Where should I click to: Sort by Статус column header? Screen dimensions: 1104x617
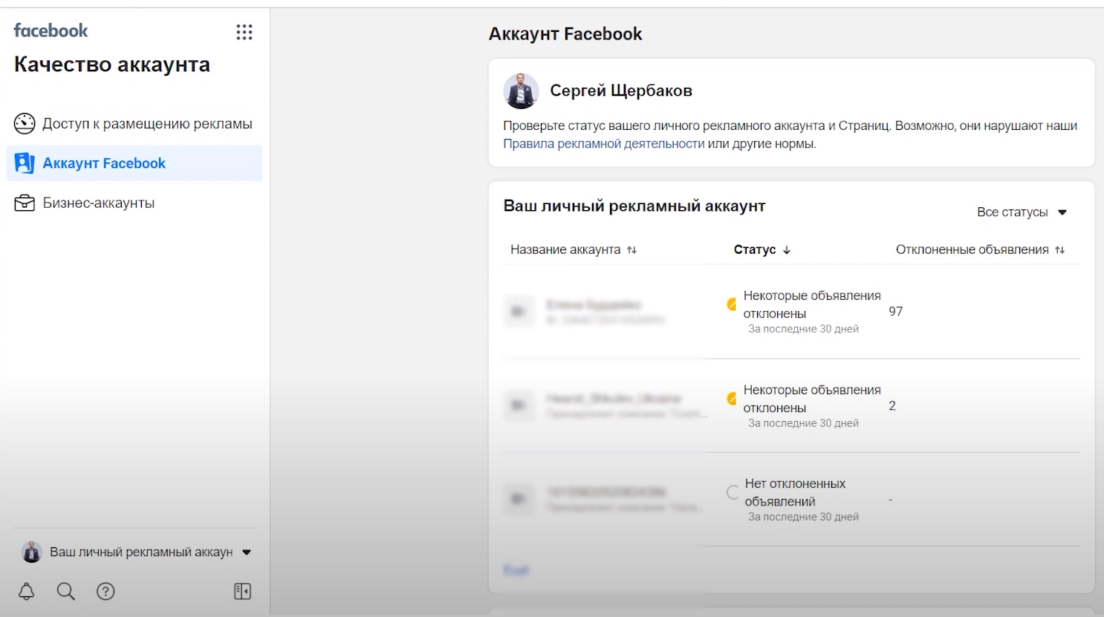[x=762, y=249]
